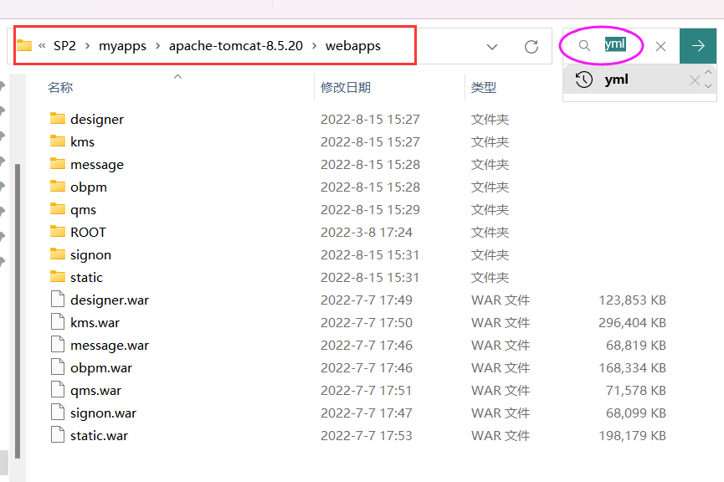
Task: Select the qms.war file icon
Action: coord(58,390)
